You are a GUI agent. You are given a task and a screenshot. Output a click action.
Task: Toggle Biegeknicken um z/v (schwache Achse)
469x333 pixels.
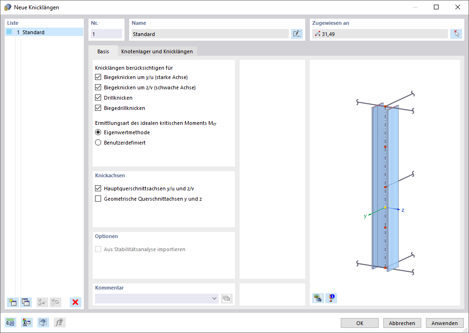98,87
